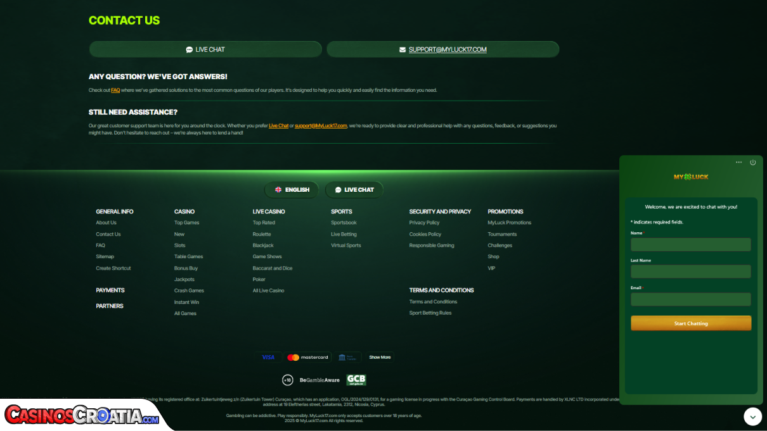Click the GCB certification seal
The width and height of the screenshot is (767, 431).
click(356, 380)
